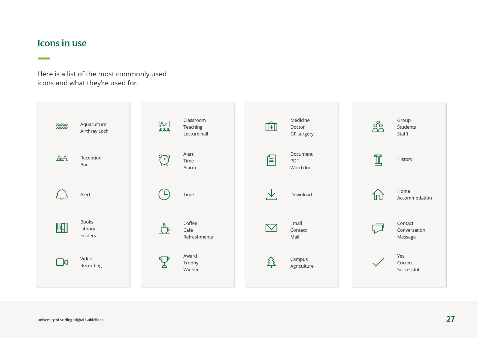Viewport: 478px width, 338px height.
Task: Click the alarm clock icon
Action: [x=164, y=160]
